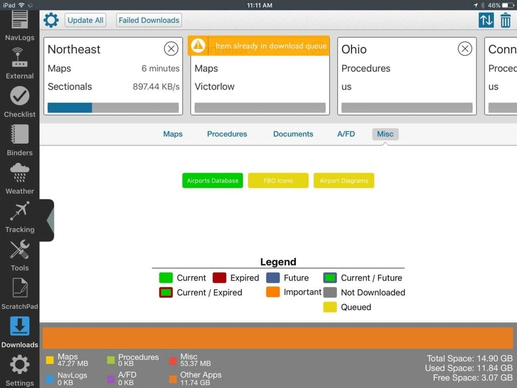Open the NavLogs section

pyautogui.click(x=20, y=26)
